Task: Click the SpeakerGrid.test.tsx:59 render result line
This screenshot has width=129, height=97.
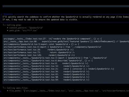Action: 46,80
